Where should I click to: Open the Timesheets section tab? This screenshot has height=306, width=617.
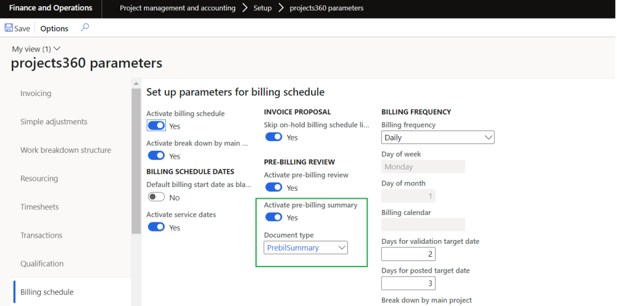point(39,207)
